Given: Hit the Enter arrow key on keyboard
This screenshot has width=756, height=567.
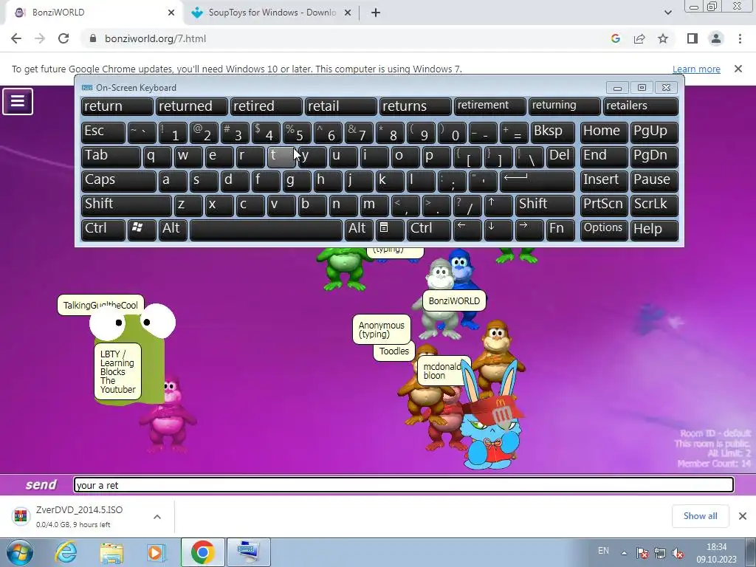Looking at the screenshot, I should 537,181.
